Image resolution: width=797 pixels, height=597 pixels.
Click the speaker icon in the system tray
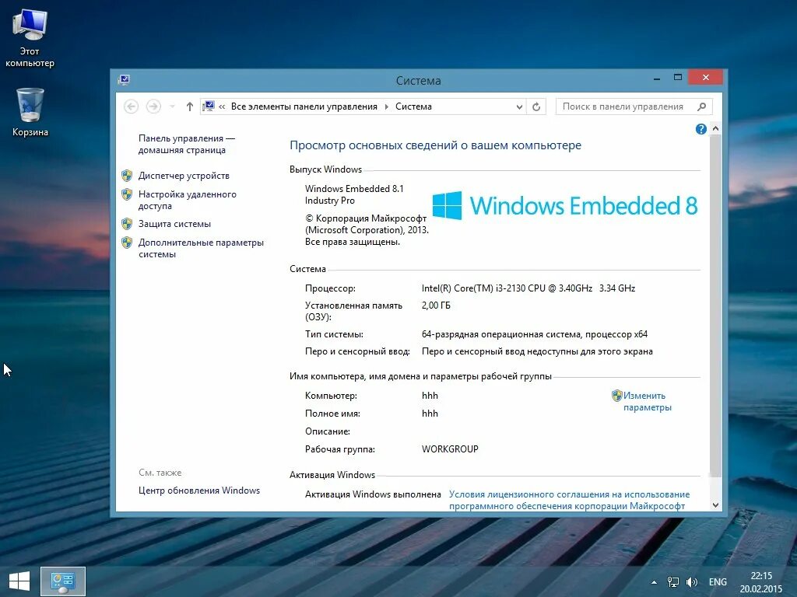pyautogui.click(x=691, y=581)
